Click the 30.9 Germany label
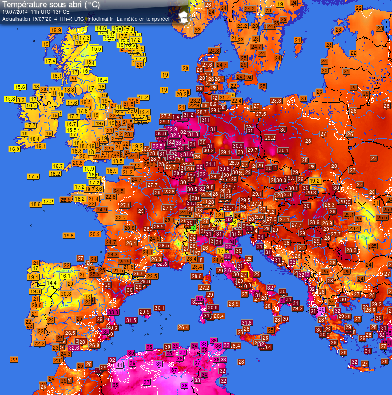This screenshot has height=395, width=392. pos(238,146)
